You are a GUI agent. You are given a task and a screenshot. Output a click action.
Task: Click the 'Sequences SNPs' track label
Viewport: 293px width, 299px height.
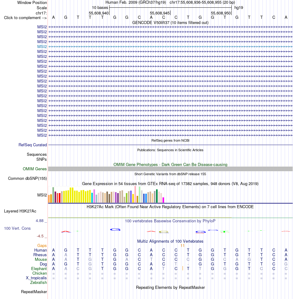pyautogui.click(x=37, y=157)
